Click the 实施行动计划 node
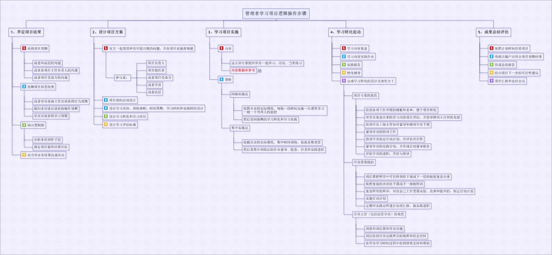This screenshot has height=255, width=552. coord(376,198)
